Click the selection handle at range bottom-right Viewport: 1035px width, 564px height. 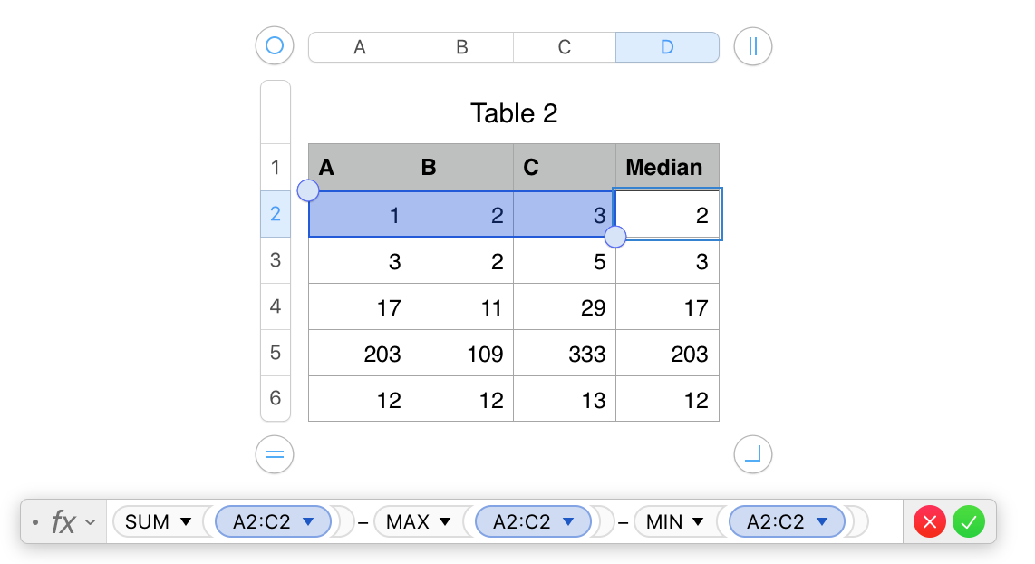(x=615, y=237)
